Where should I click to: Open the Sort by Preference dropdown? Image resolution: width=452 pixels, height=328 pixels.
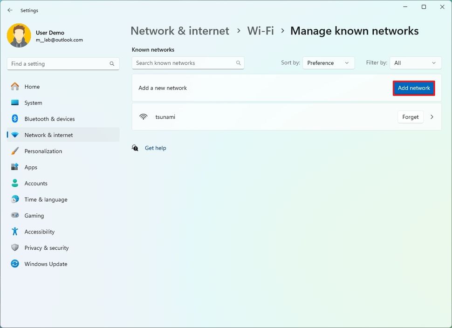pyautogui.click(x=329, y=62)
